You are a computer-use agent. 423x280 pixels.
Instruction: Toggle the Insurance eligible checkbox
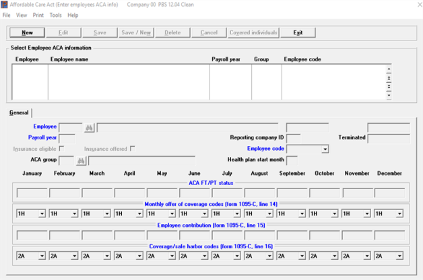pos(62,149)
